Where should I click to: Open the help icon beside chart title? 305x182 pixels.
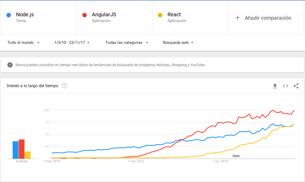[65, 86]
